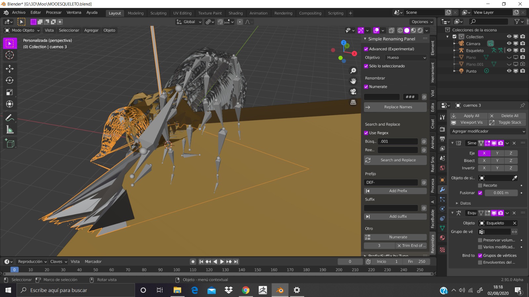Open the Agregar modificador dropdown

point(488,131)
